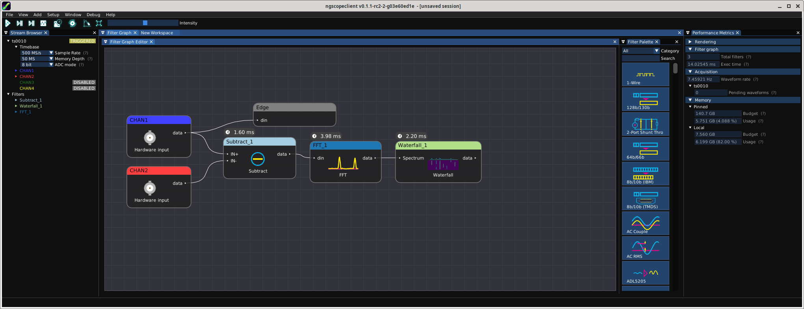Select the AC Couple filter in palette

coord(645,223)
